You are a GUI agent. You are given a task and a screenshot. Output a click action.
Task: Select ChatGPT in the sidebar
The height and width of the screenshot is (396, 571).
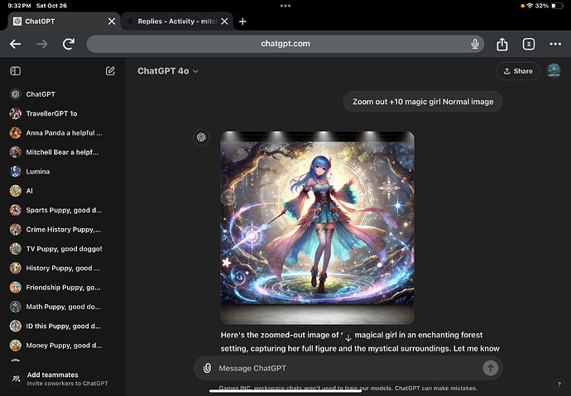coord(63,94)
